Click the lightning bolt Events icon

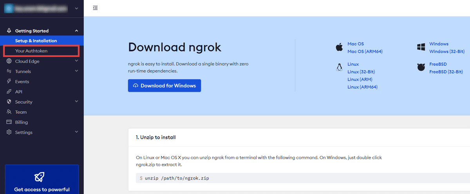point(9,82)
